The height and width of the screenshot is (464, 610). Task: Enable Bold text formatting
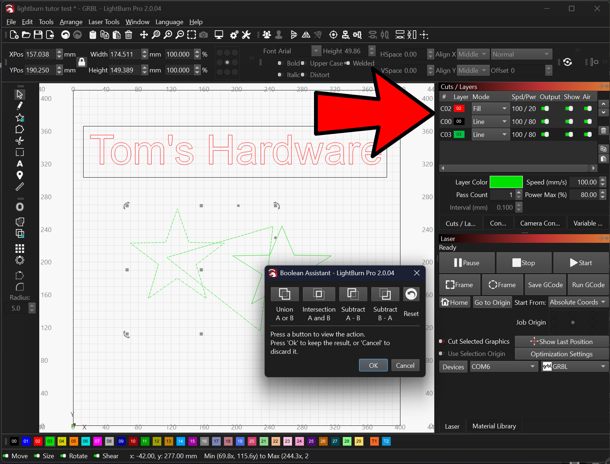pos(280,63)
